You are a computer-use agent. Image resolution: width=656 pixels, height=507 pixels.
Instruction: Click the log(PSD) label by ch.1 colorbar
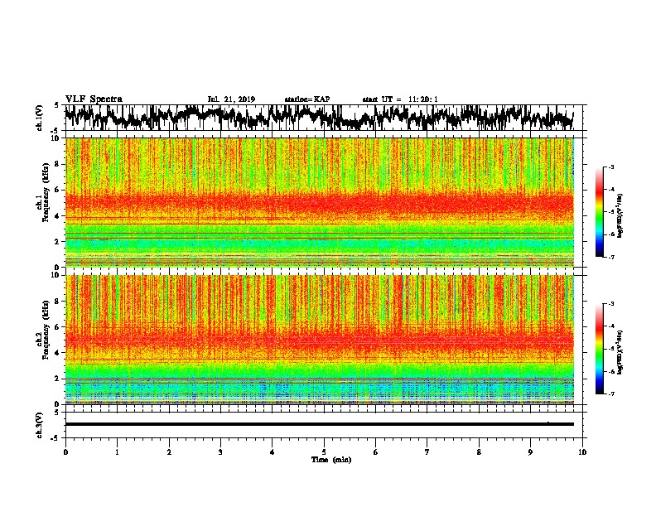point(620,216)
